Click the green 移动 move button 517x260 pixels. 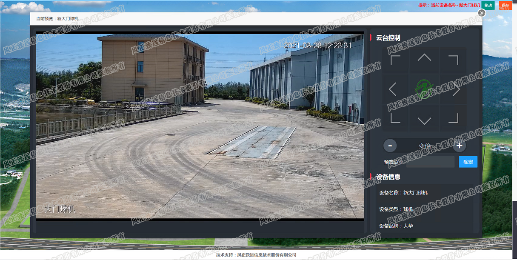click(x=488, y=5)
